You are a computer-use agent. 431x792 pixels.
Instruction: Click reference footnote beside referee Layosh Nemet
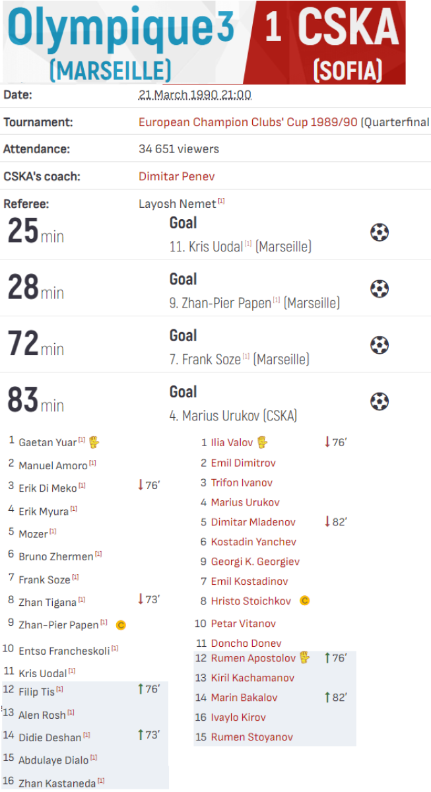[x=222, y=201]
